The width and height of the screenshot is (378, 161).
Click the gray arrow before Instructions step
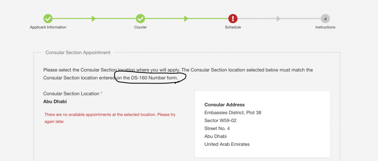coord(279,19)
